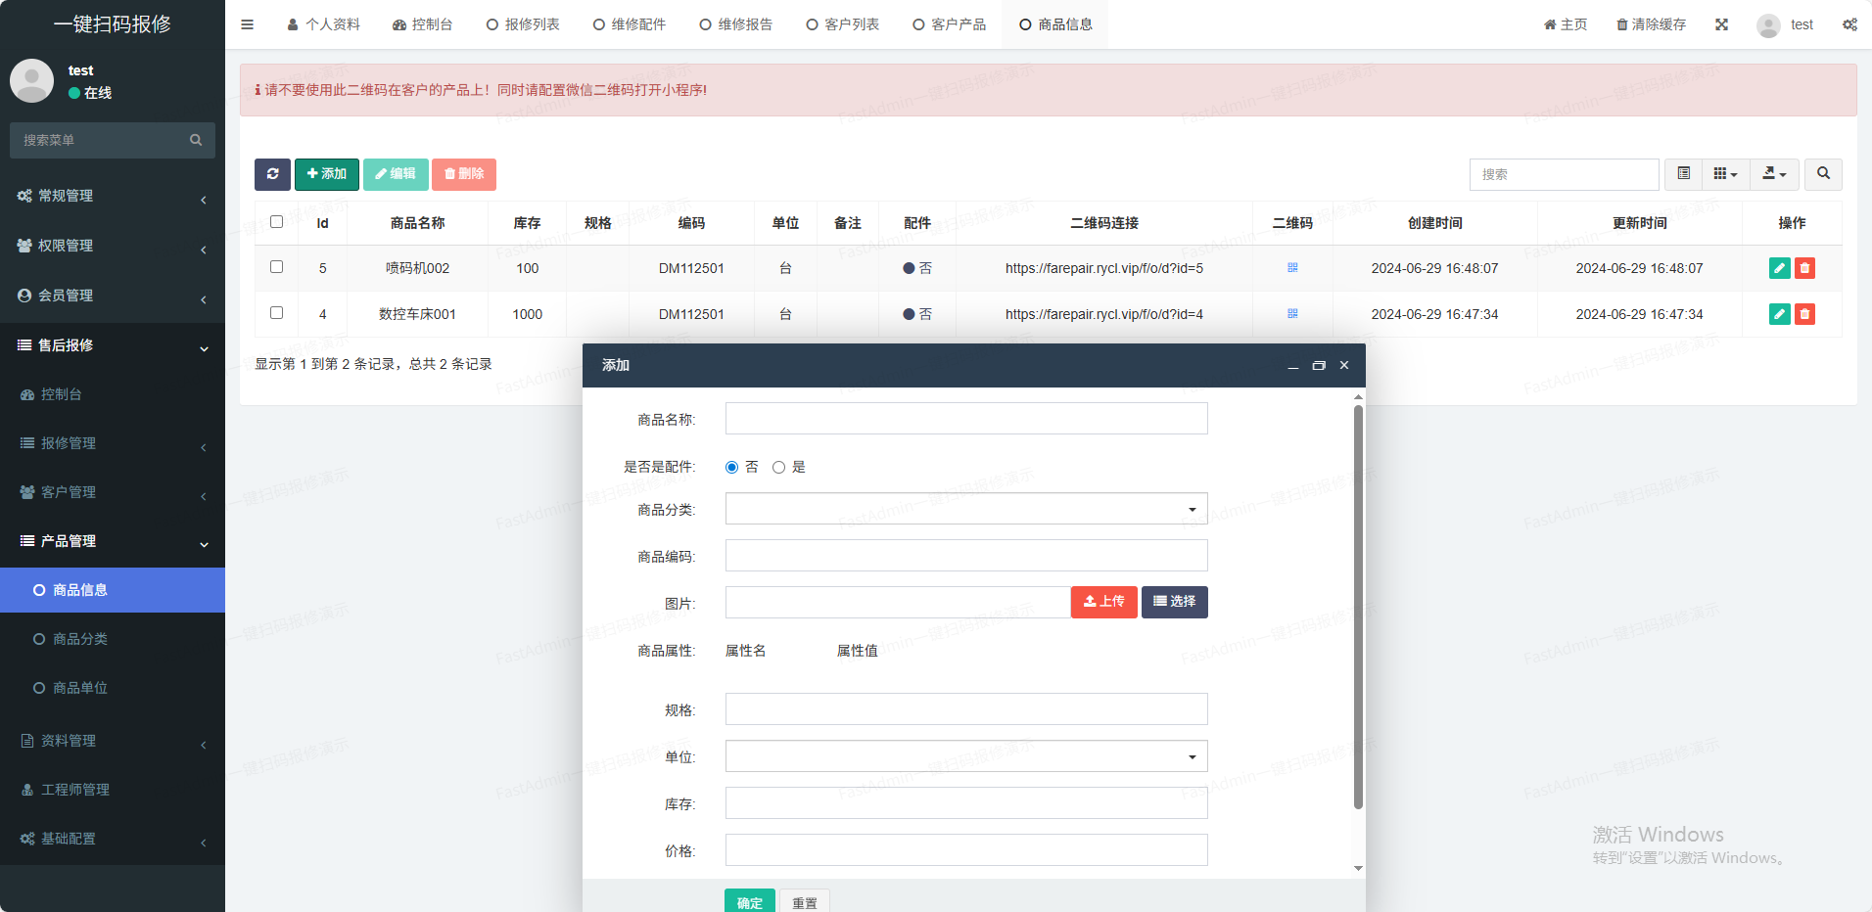Open the columns visibility dropdown
The width and height of the screenshot is (1872, 912).
click(1725, 174)
